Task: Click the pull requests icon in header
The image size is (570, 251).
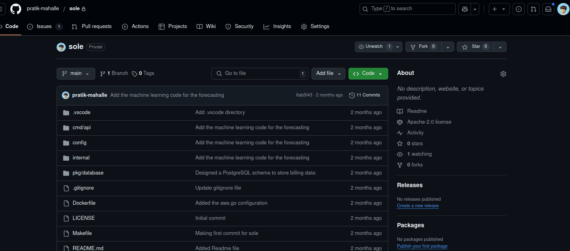Action: coord(534,9)
